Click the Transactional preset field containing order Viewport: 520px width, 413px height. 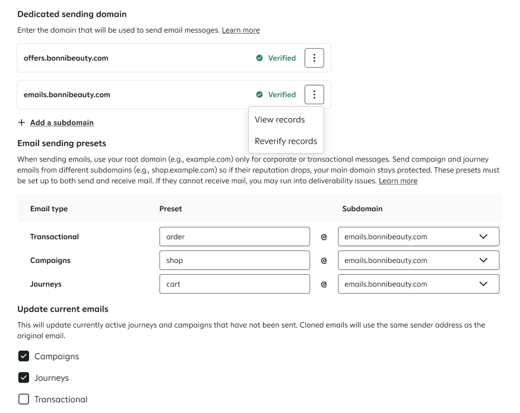pyautogui.click(x=234, y=237)
